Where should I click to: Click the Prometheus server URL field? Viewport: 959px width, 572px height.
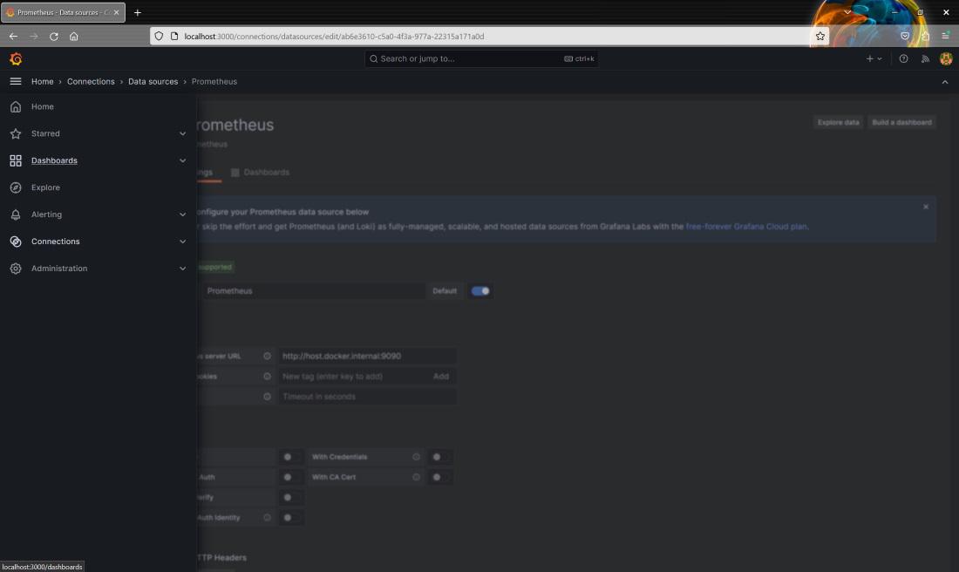(367, 356)
